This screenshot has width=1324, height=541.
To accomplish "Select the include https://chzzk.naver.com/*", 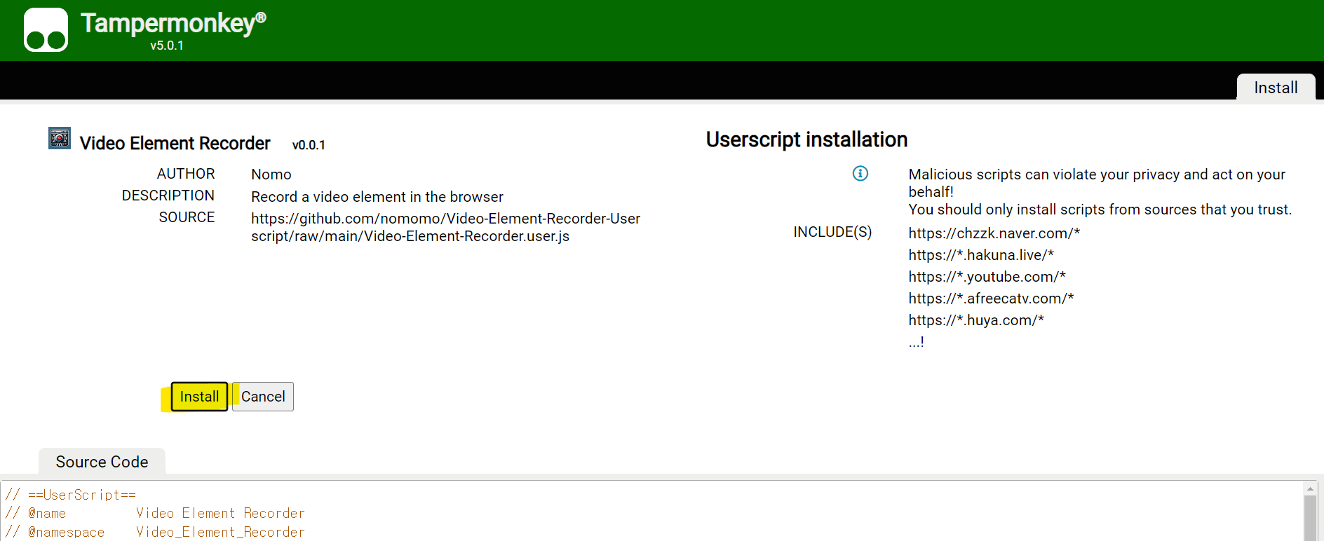I will coord(994,233).
